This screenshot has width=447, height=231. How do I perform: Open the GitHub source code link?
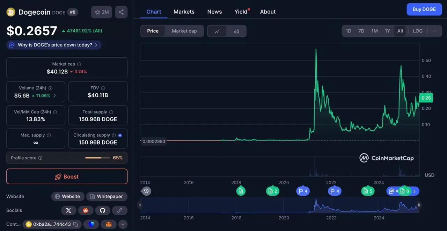click(103, 210)
